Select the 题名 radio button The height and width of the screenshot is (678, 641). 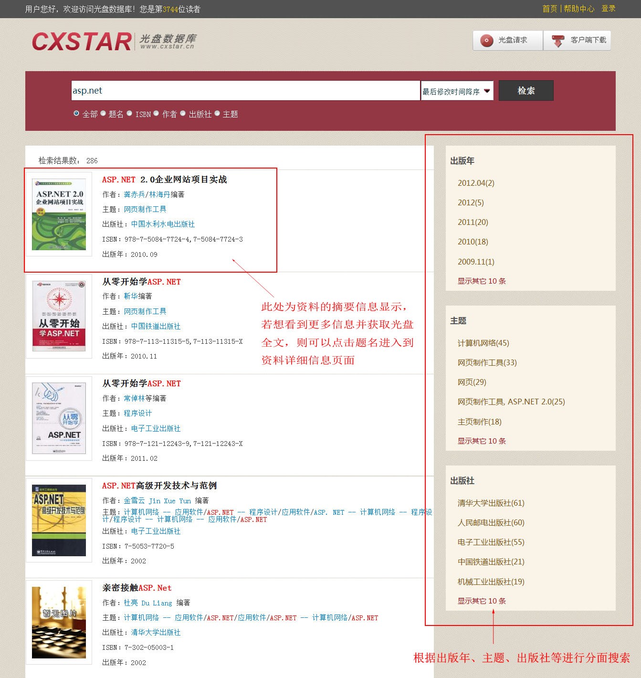[103, 114]
